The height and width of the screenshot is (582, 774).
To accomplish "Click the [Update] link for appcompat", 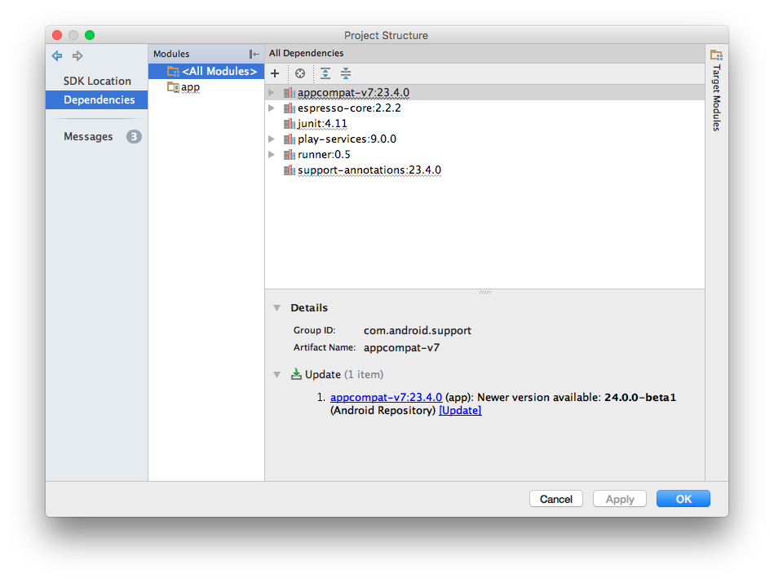I will point(460,410).
